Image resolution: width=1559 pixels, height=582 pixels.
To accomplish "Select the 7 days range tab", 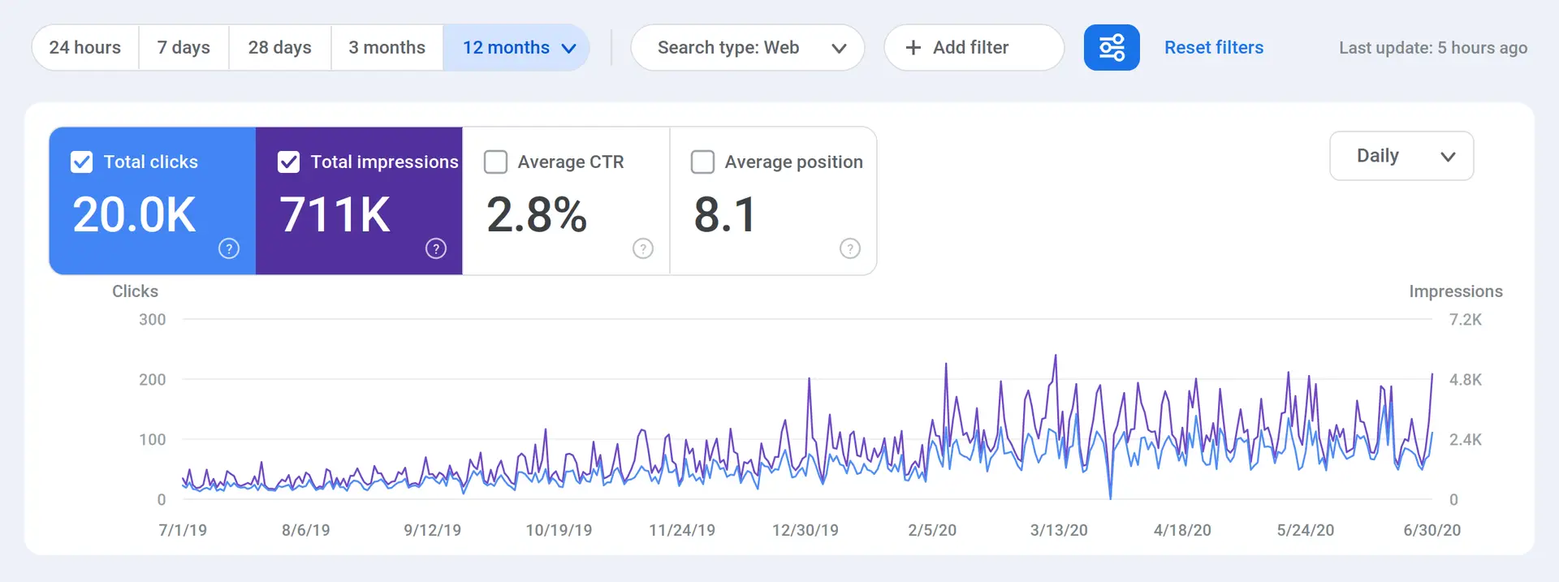I will (x=184, y=48).
